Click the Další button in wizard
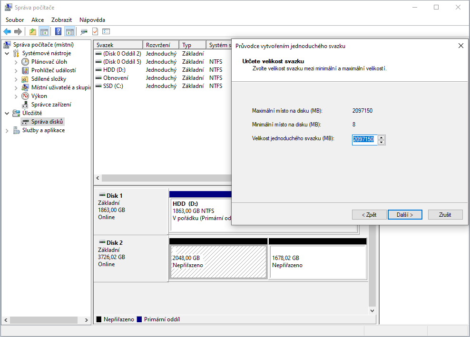 pyautogui.click(x=404, y=215)
